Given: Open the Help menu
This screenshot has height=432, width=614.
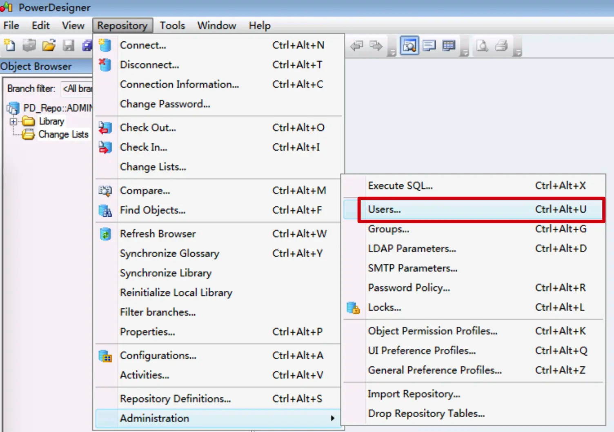Looking at the screenshot, I should 260,25.
